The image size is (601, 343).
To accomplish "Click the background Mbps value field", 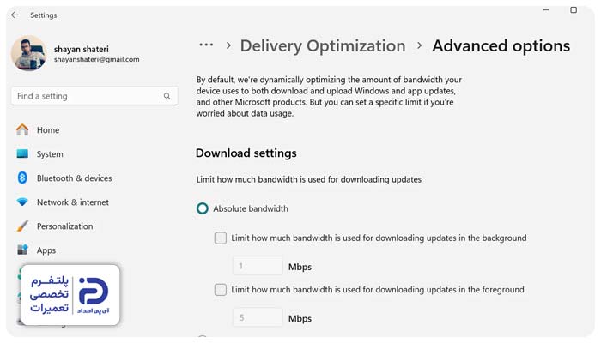I will [x=258, y=266].
